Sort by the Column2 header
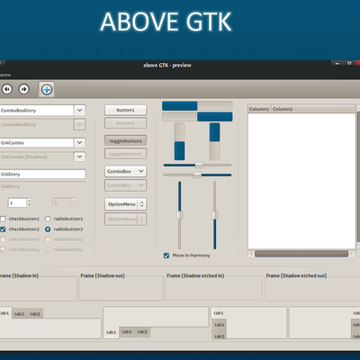Image resolution: width=360 pixels, height=360 pixels. point(313,109)
